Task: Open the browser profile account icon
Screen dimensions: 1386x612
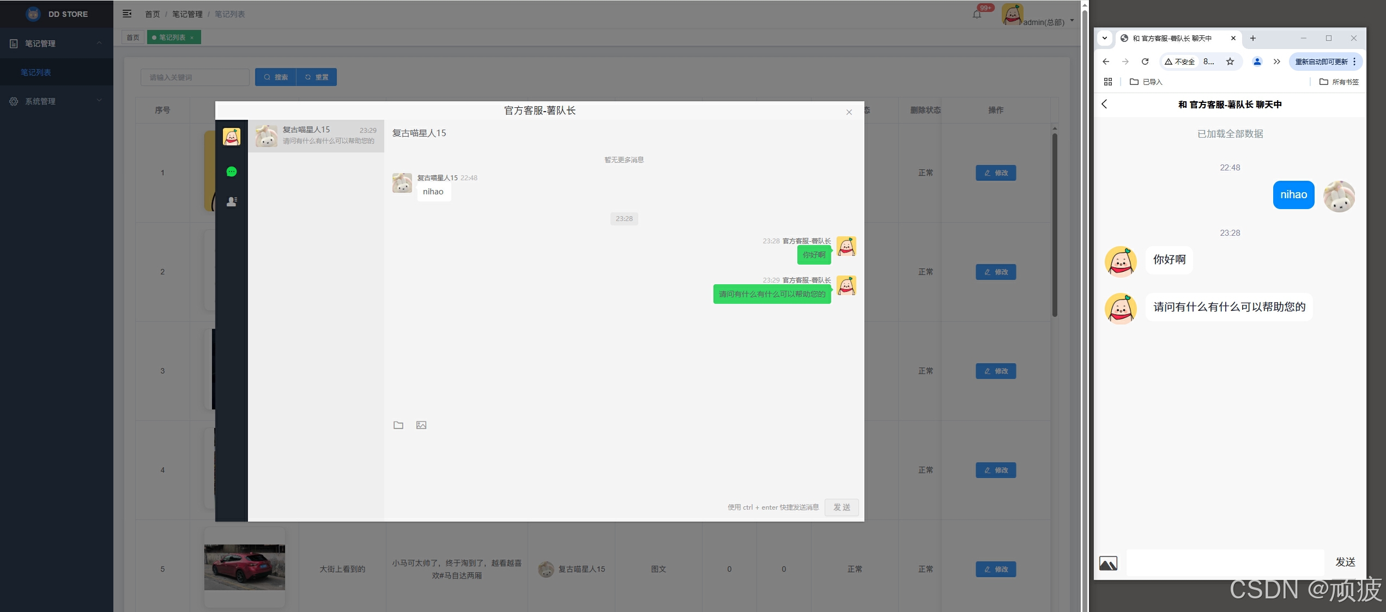Action: click(1257, 61)
